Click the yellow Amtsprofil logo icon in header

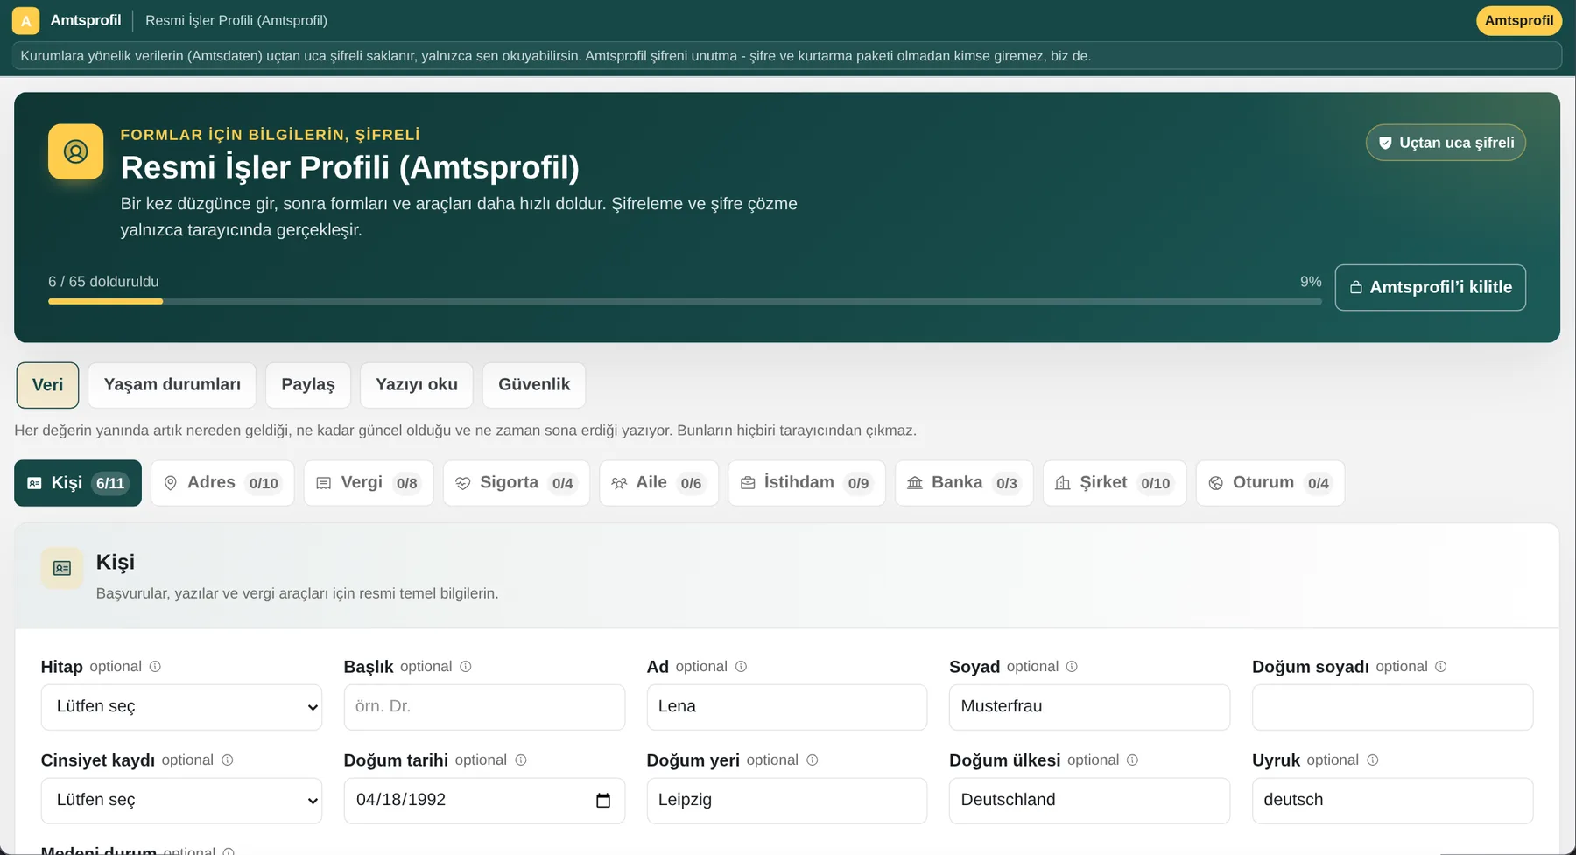[x=25, y=20]
